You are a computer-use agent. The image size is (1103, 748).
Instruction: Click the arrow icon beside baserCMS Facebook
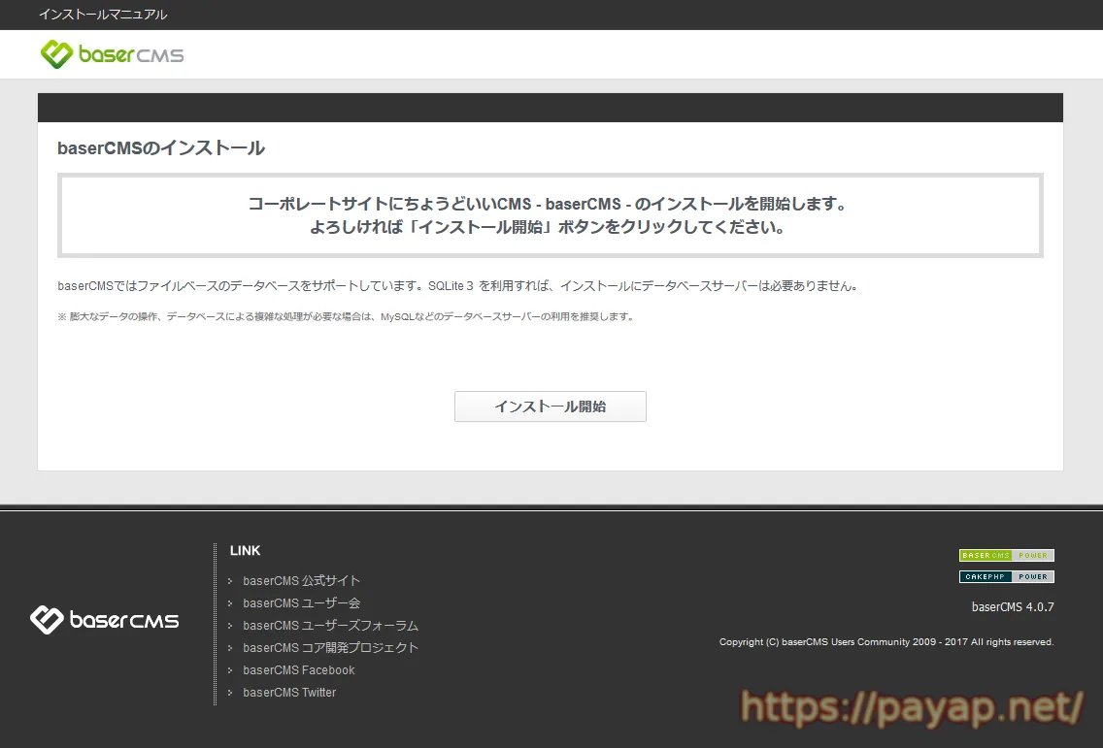tap(230, 669)
